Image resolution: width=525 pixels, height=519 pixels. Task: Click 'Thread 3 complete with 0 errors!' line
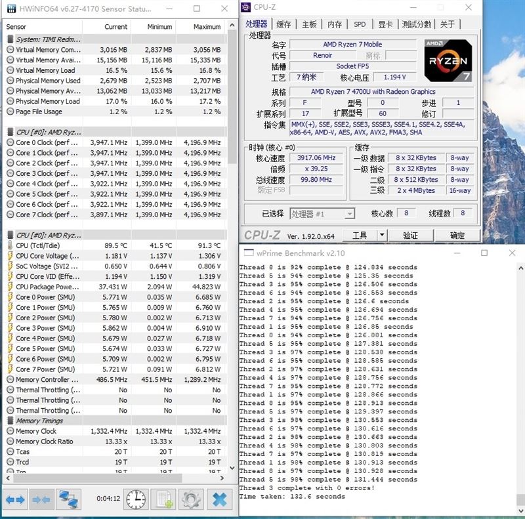(x=306, y=488)
